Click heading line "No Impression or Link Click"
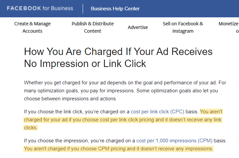Image resolution: width=239 pixels, height=158 pixels. [x=85, y=63]
